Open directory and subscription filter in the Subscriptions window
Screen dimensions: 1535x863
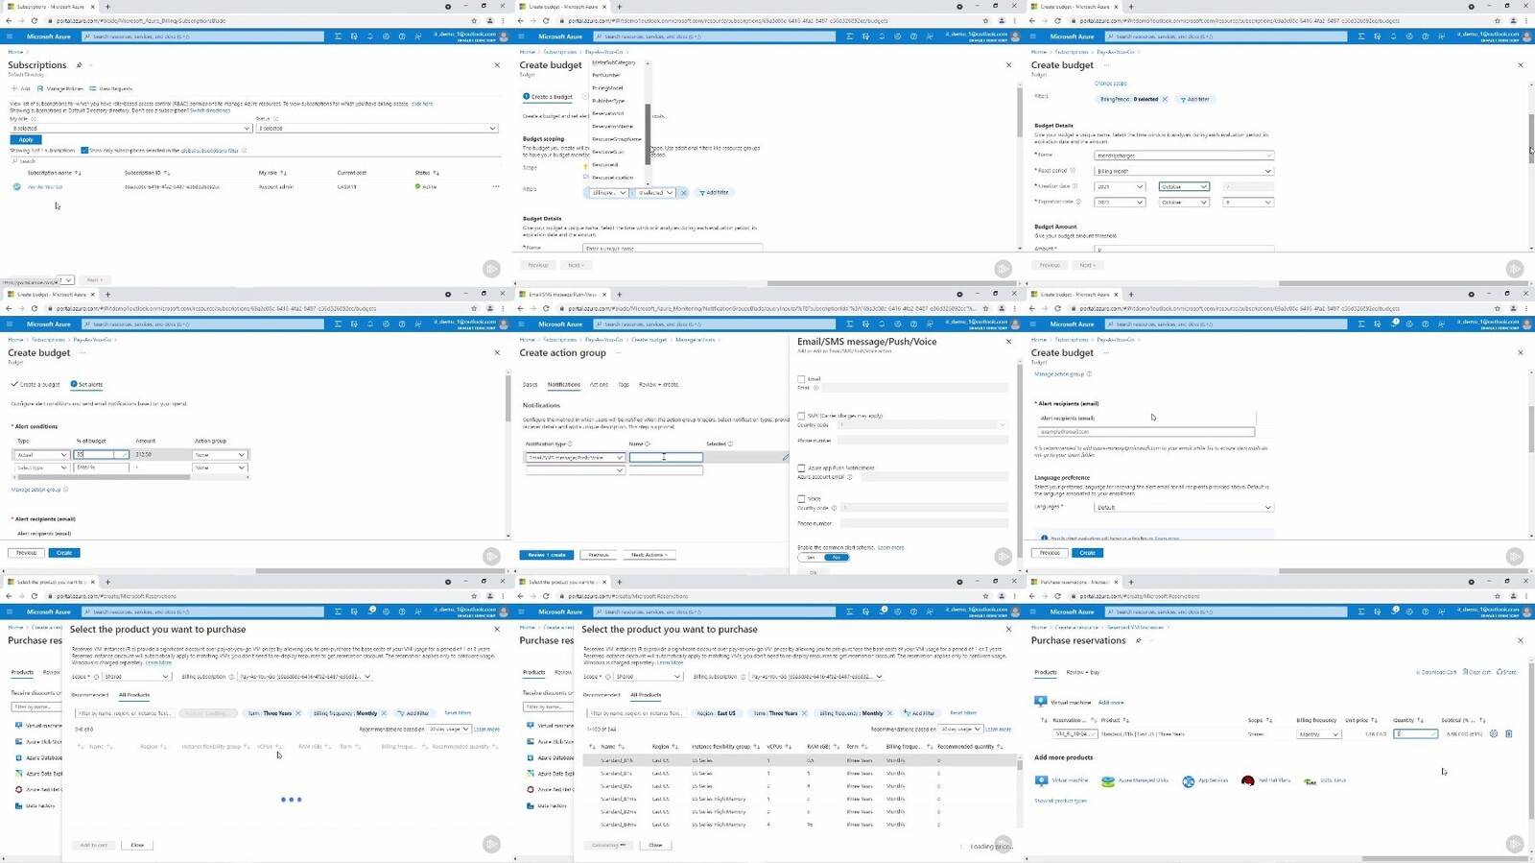coord(354,36)
